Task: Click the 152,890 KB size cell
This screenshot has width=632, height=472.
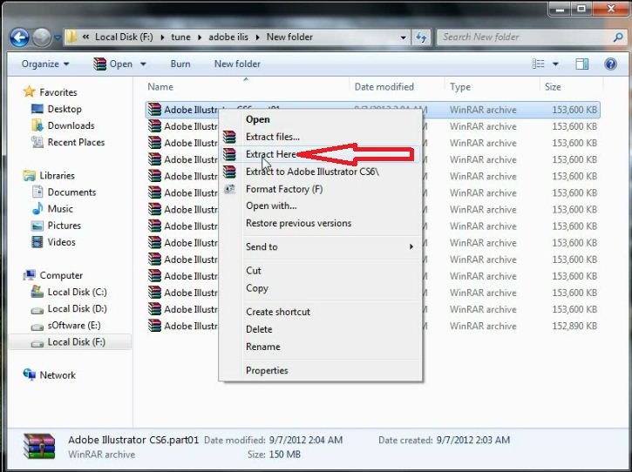Action: coord(574,326)
